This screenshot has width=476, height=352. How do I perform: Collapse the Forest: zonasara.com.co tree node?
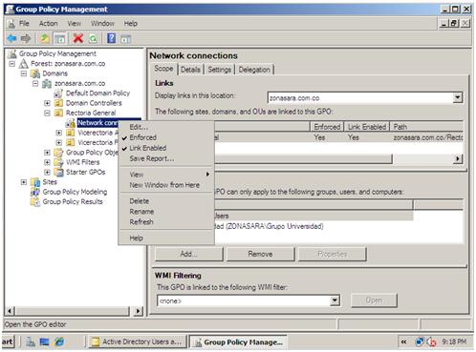coord(12,64)
